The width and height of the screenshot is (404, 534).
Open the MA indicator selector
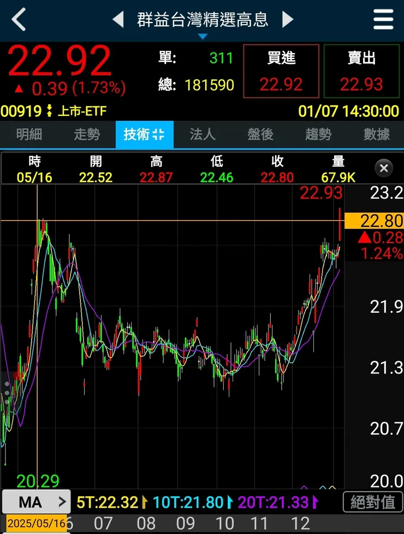pos(37,502)
